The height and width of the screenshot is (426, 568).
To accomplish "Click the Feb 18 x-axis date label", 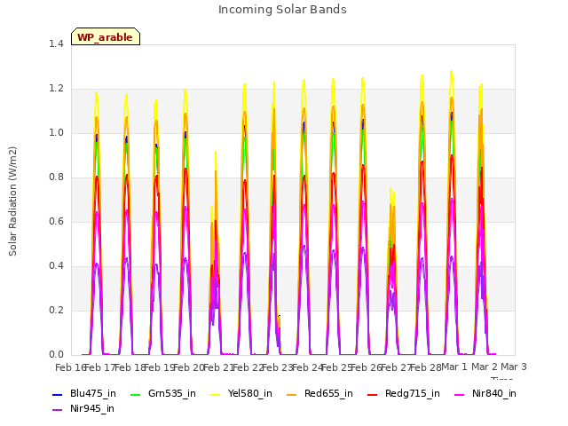I will (130, 367).
